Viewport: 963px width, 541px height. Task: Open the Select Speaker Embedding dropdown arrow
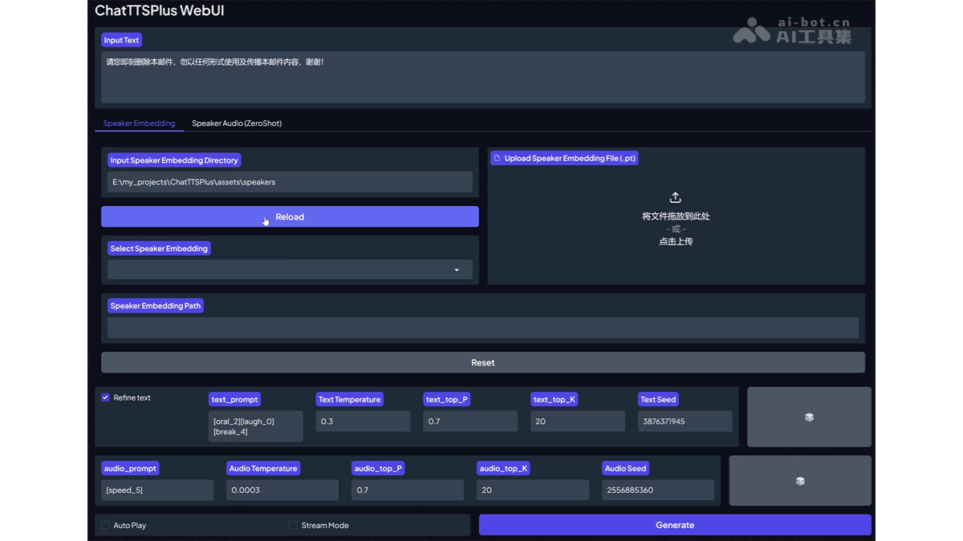click(457, 270)
